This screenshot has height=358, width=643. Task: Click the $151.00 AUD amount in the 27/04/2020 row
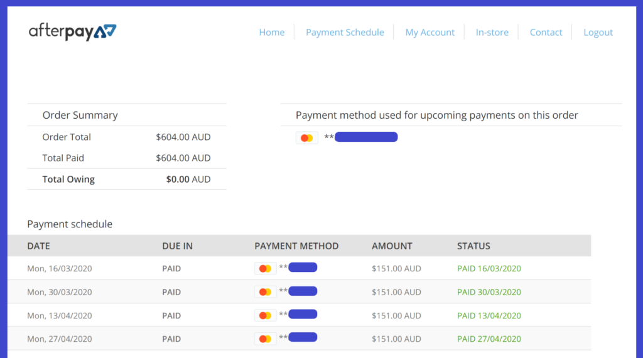396,339
